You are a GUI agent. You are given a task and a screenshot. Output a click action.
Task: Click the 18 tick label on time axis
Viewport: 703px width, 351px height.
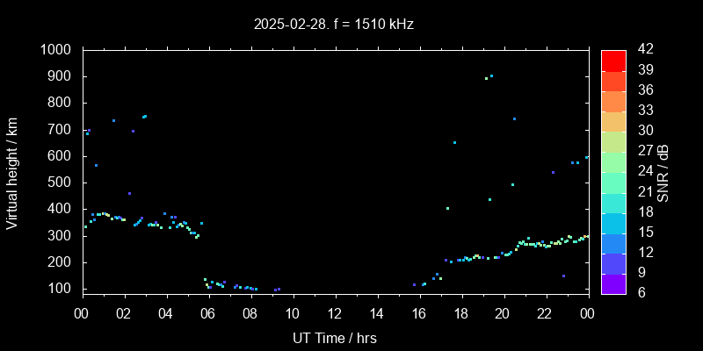(460, 314)
